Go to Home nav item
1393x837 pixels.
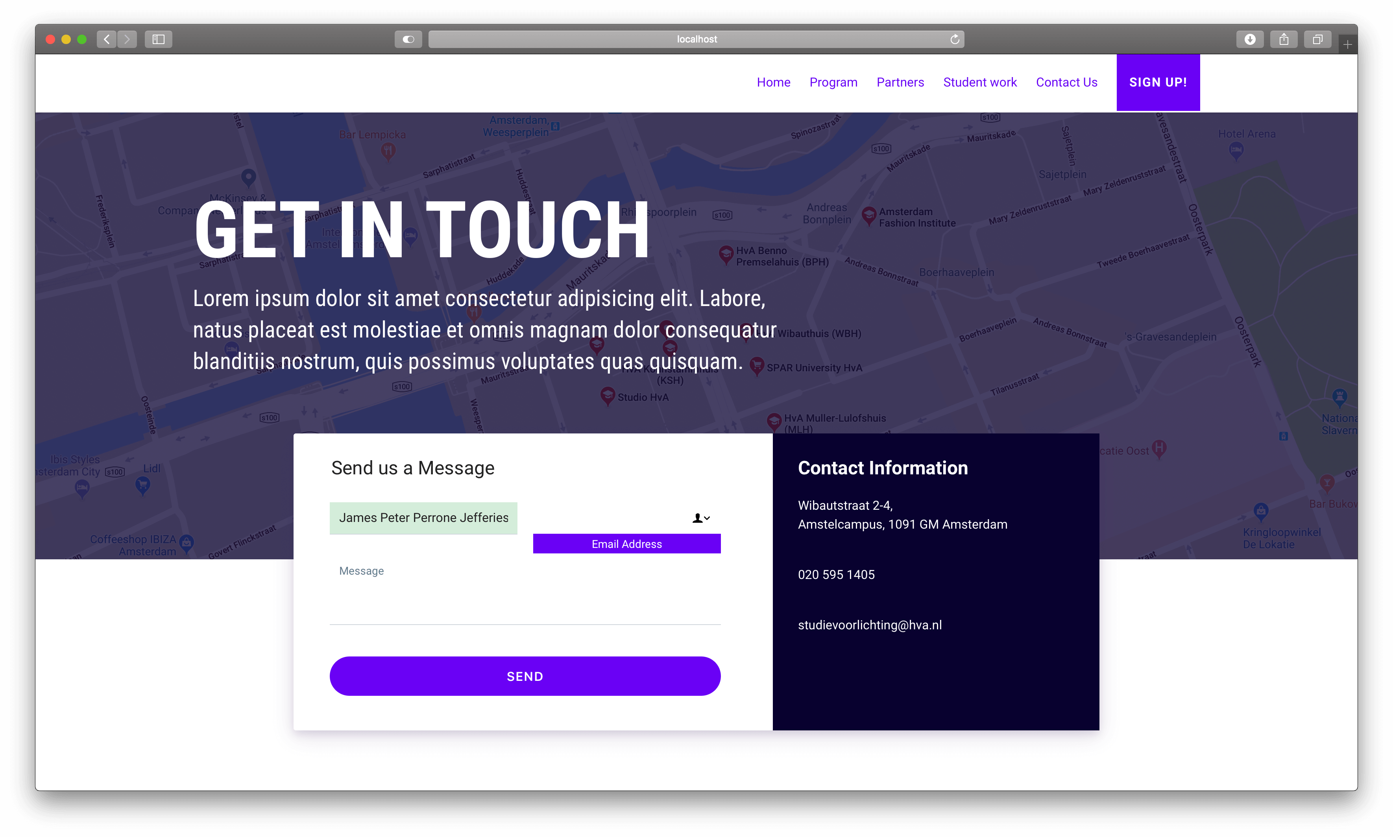click(773, 82)
